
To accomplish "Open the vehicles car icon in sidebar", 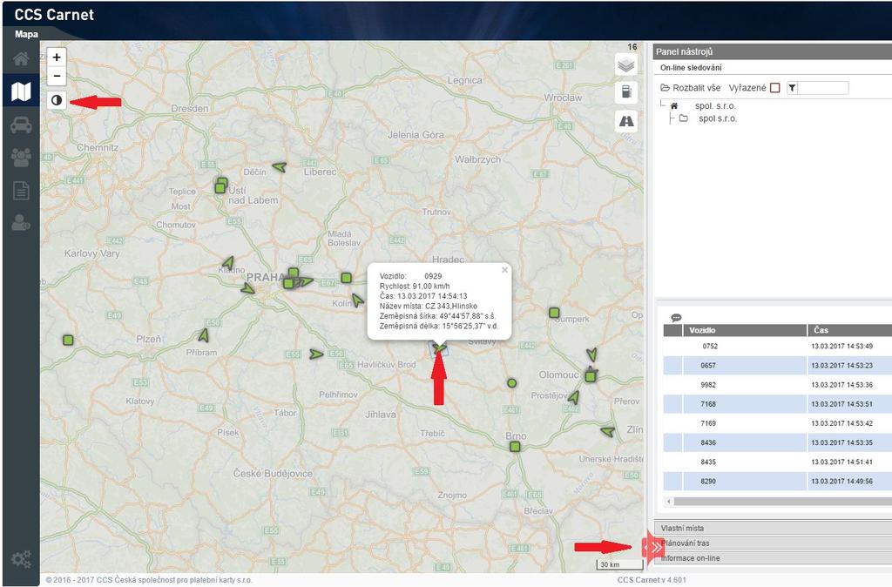I will tap(21, 125).
